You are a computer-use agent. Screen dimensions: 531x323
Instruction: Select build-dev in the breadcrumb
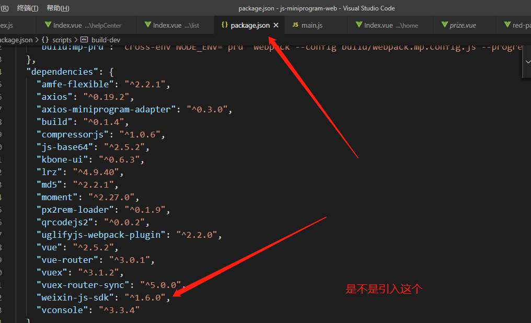(106, 40)
